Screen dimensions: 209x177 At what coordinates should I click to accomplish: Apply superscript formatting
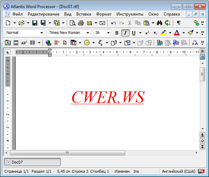click(147, 33)
